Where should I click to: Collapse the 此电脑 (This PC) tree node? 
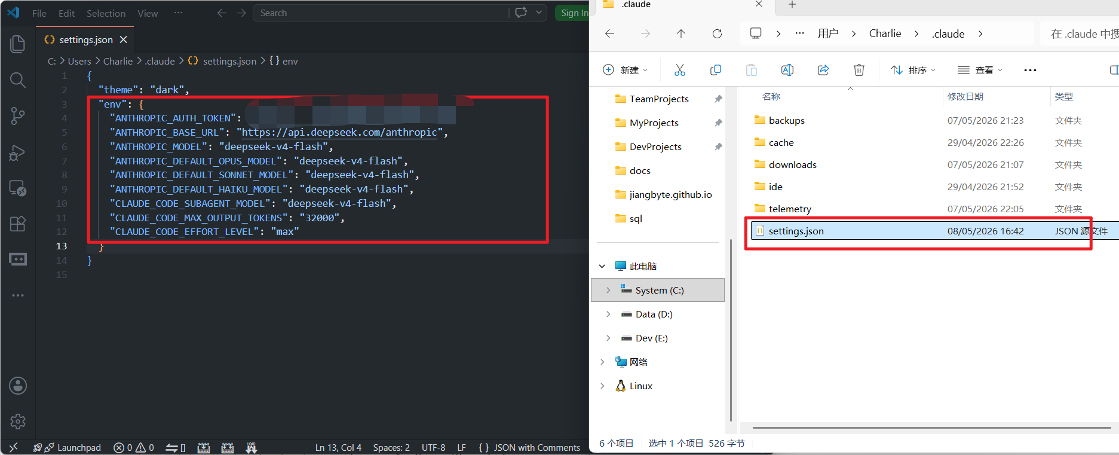coord(602,266)
